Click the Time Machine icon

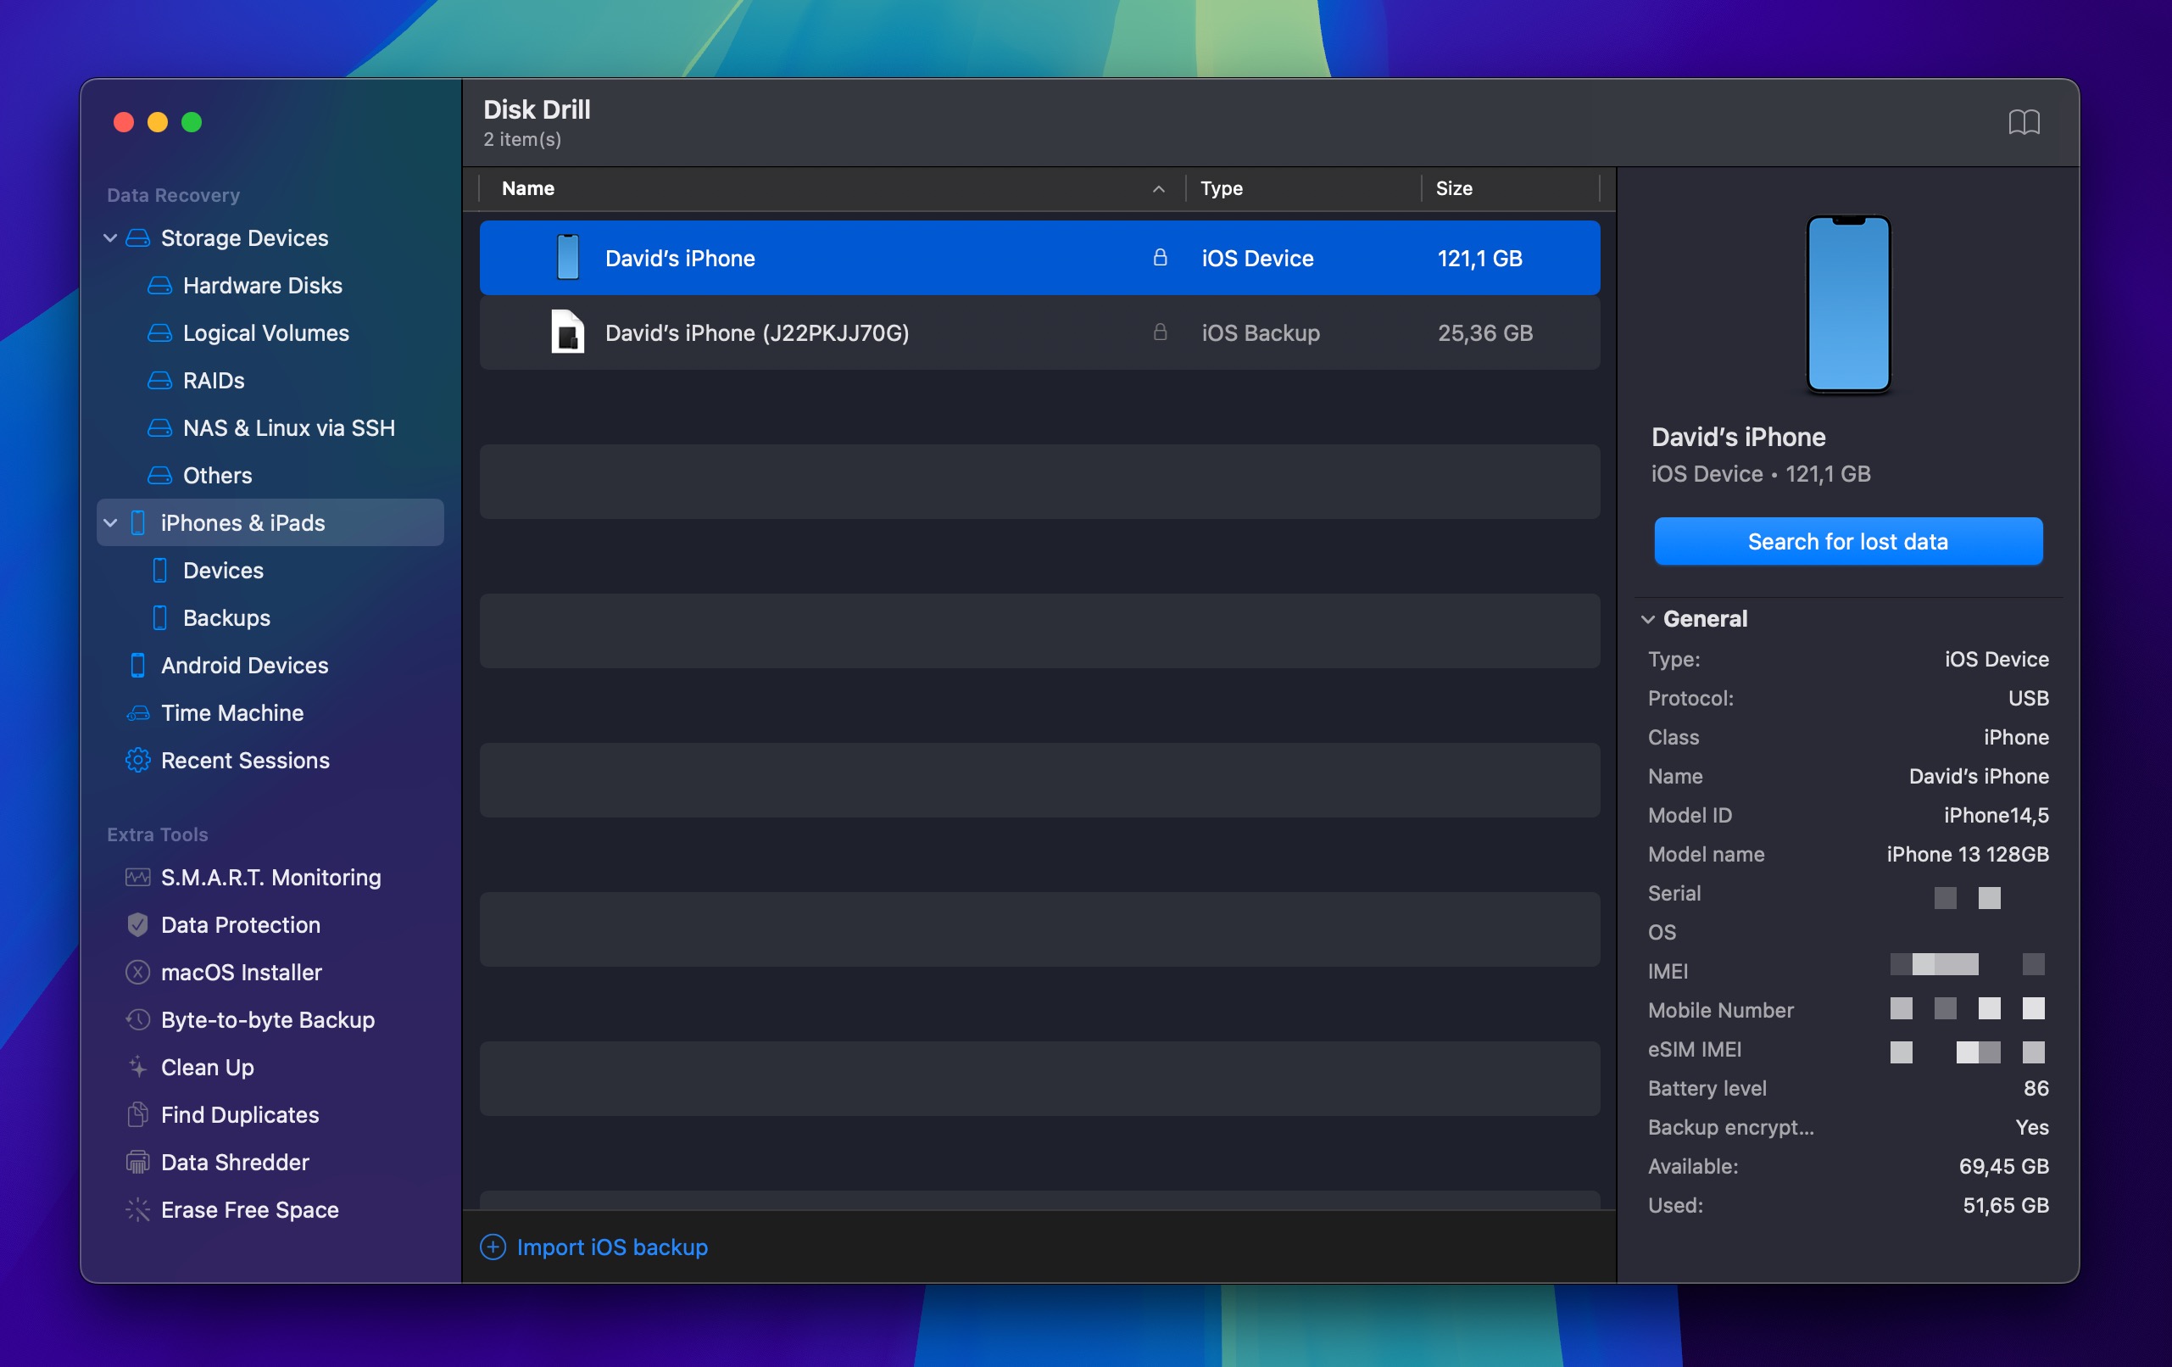[138, 713]
